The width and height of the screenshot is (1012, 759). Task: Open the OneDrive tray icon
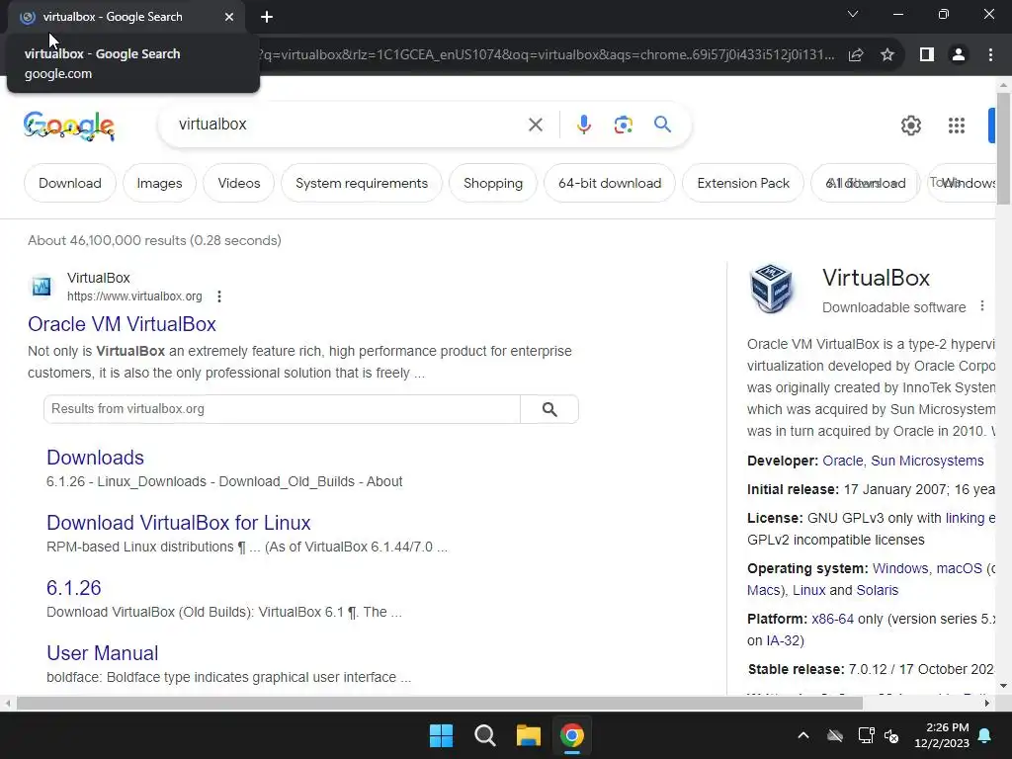835,735
